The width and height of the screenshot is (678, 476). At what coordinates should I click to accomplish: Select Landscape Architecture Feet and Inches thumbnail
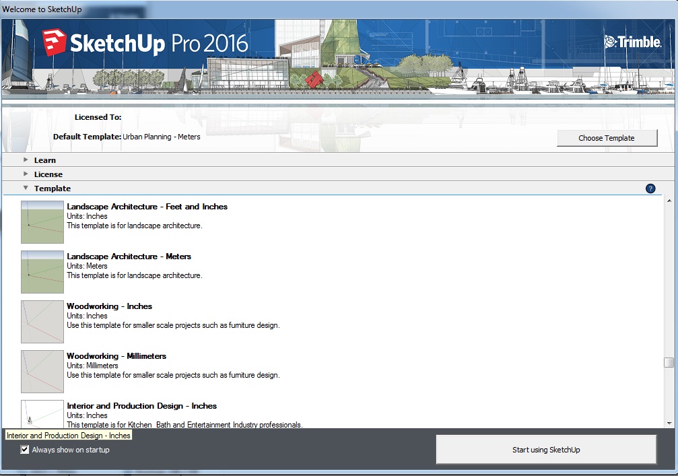click(x=42, y=222)
